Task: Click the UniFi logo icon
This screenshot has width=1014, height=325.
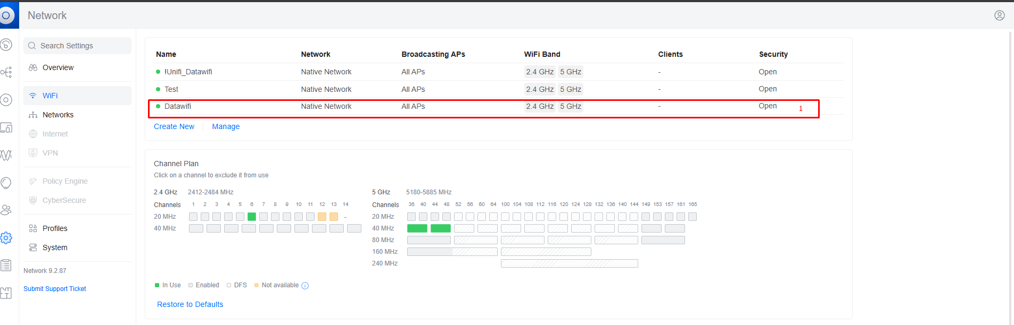Action: 6,15
